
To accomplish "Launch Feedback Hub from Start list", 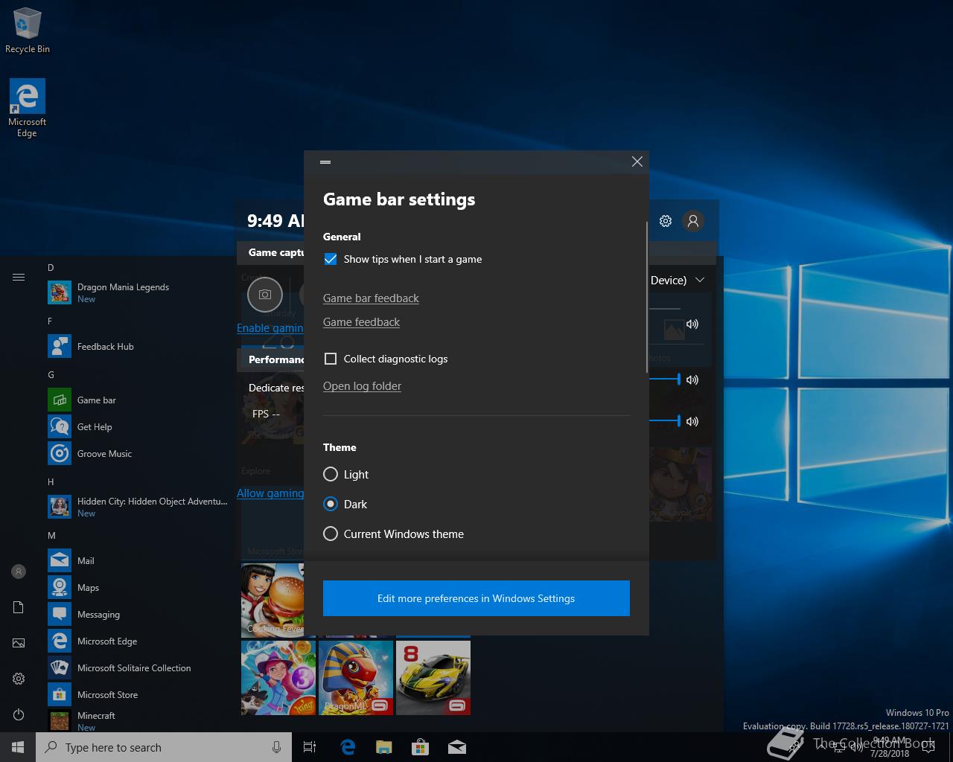I will pyautogui.click(x=138, y=347).
